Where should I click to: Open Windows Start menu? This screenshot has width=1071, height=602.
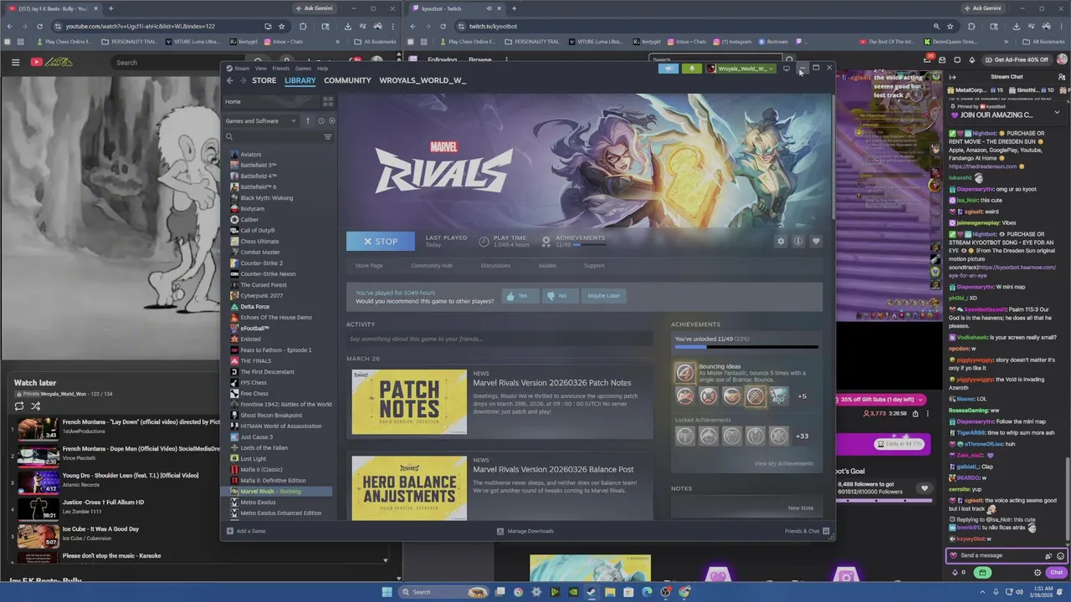point(387,592)
